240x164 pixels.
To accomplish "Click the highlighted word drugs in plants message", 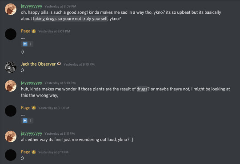I will pyautogui.click(x=142, y=89).
